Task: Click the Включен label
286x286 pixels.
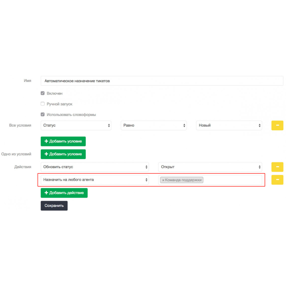Action: point(54,93)
